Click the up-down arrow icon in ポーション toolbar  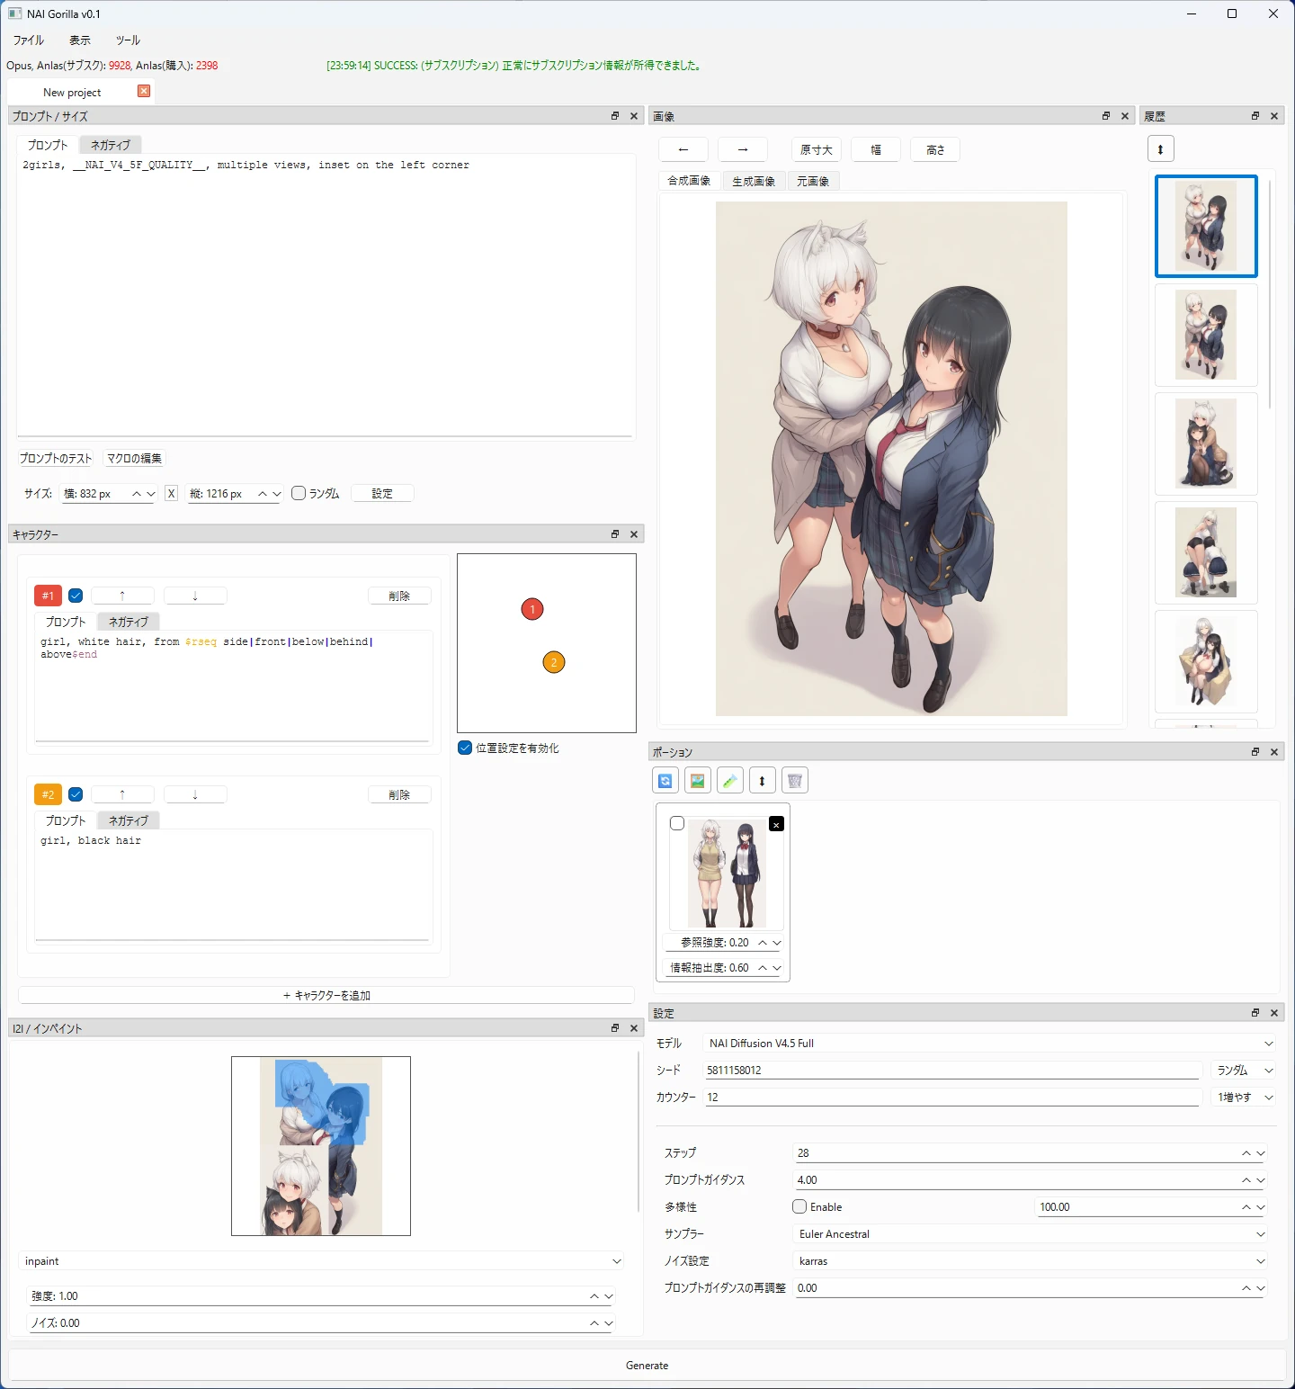pyautogui.click(x=763, y=780)
